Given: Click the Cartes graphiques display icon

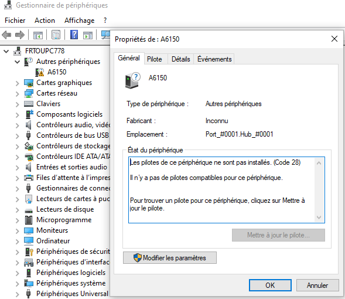Looking at the screenshot, I should (29, 83).
